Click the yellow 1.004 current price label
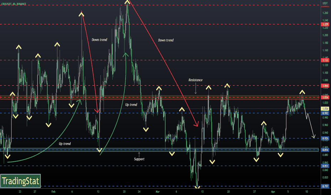This screenshot has height=195, width=331. point(325,109)
